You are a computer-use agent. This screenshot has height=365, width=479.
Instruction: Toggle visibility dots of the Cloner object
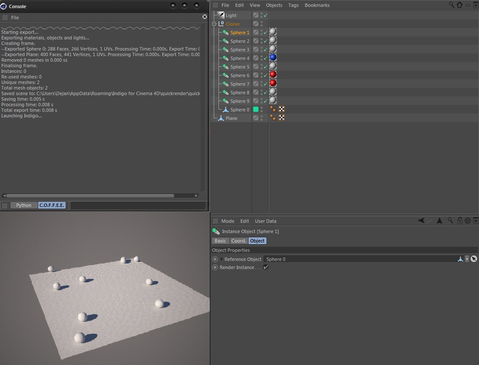[261, 24]
